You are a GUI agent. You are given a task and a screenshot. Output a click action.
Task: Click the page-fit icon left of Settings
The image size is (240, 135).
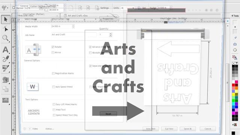pos(88,8)
